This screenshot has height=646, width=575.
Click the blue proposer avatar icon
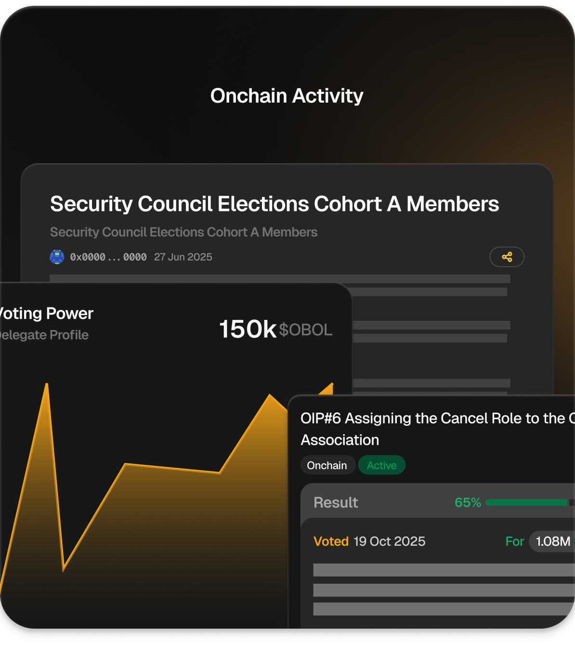[57, 257]
